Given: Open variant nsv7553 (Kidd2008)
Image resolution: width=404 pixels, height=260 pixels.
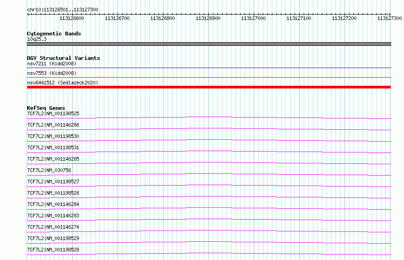Looking at the screenshot, I should [52, 73].
